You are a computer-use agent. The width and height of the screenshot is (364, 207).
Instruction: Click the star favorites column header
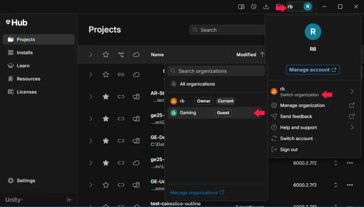[106, 54]
